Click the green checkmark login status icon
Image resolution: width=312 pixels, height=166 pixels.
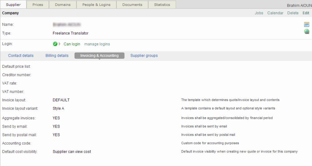(55, 44)
